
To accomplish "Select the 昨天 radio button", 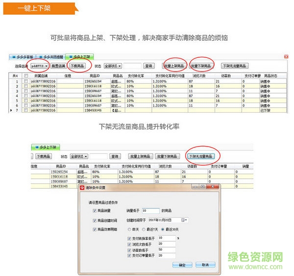I will pos(129,229).
